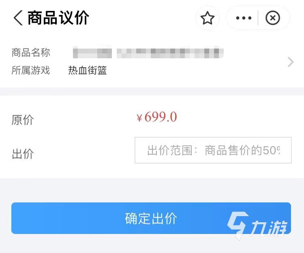
Task: Tap the yen symbol before 699.0
Action: pos(139,118)
